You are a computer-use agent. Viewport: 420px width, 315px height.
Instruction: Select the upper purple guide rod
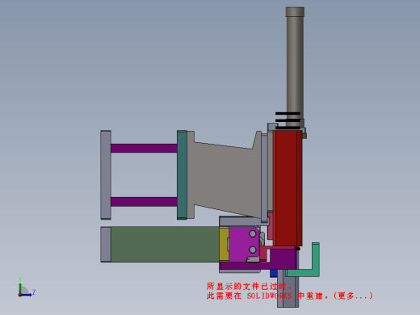pyautogui.click(x=144, y=148)
